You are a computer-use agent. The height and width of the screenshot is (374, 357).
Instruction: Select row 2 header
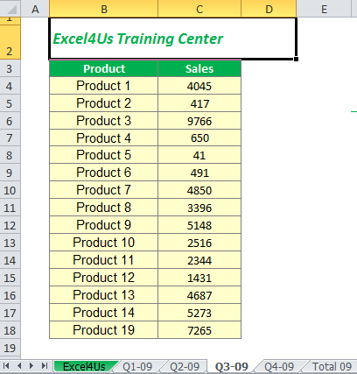[x=10, y=42]
